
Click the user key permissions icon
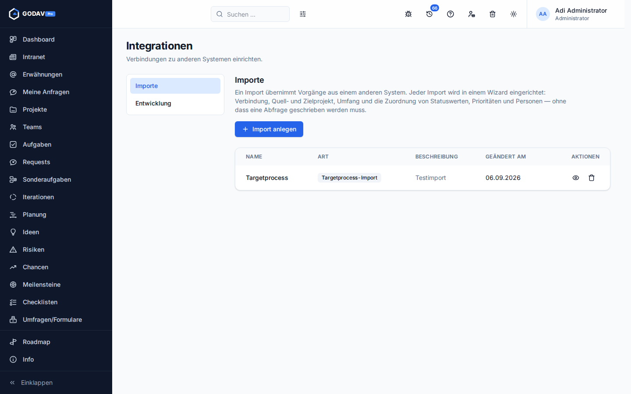click(x=471, y=14)
